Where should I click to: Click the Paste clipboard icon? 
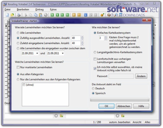41,15
